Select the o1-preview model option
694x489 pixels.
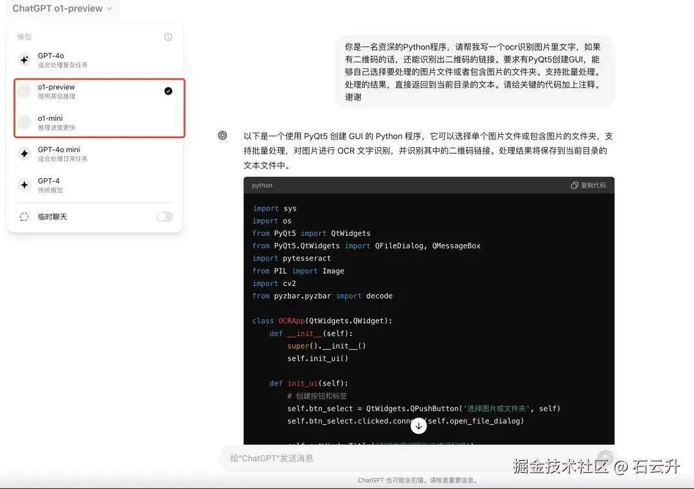[95, 91]
